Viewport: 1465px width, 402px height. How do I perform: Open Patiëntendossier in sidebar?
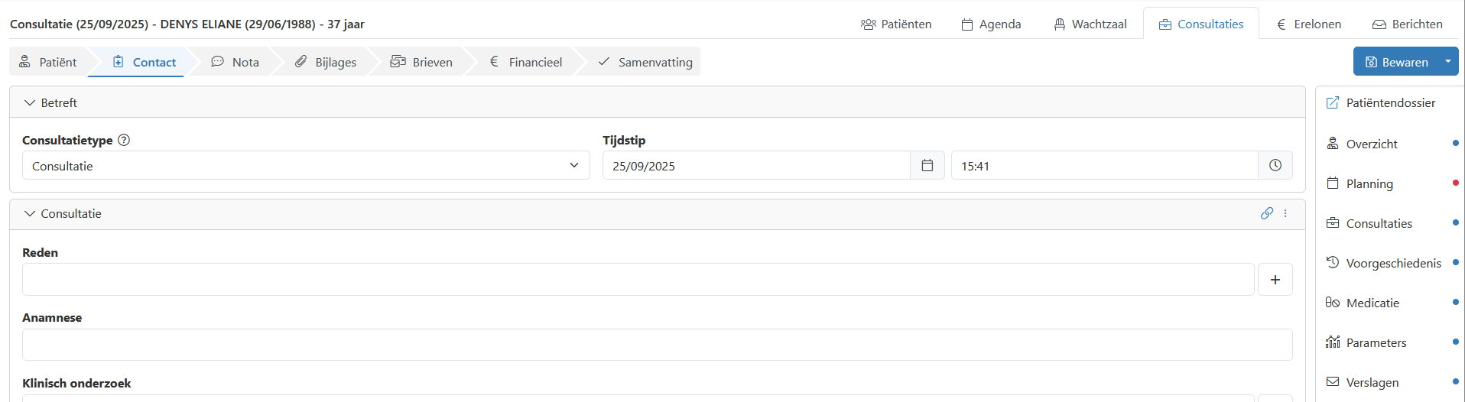[1391, 102]
